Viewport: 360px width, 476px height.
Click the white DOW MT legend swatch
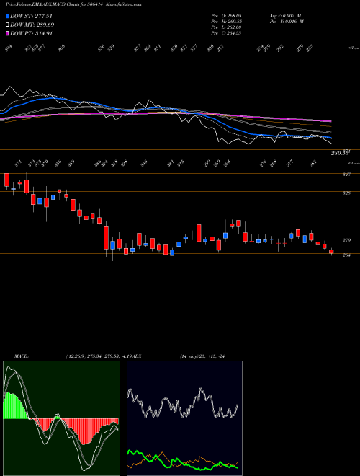point(7,25)
